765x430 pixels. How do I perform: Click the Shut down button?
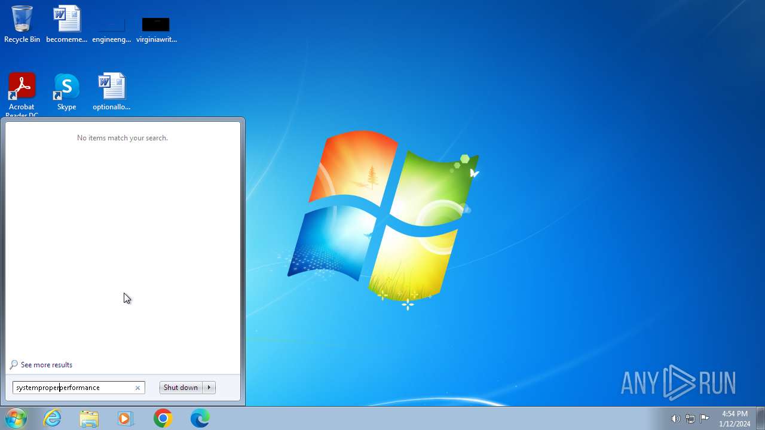(x=180, y=388)
